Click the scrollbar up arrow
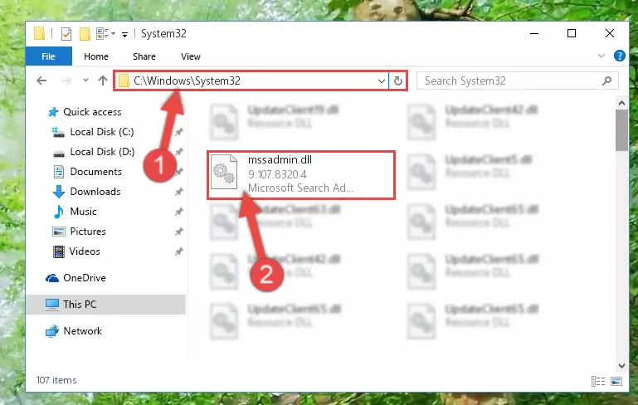 click(x=621, y=103)
